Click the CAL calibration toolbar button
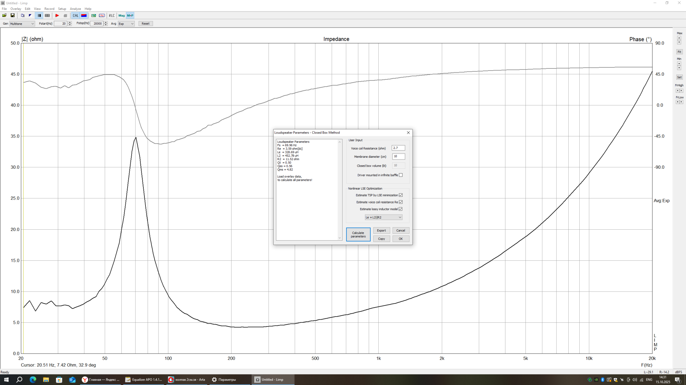Viewport: 686px width, 385px height. (75, 15)
